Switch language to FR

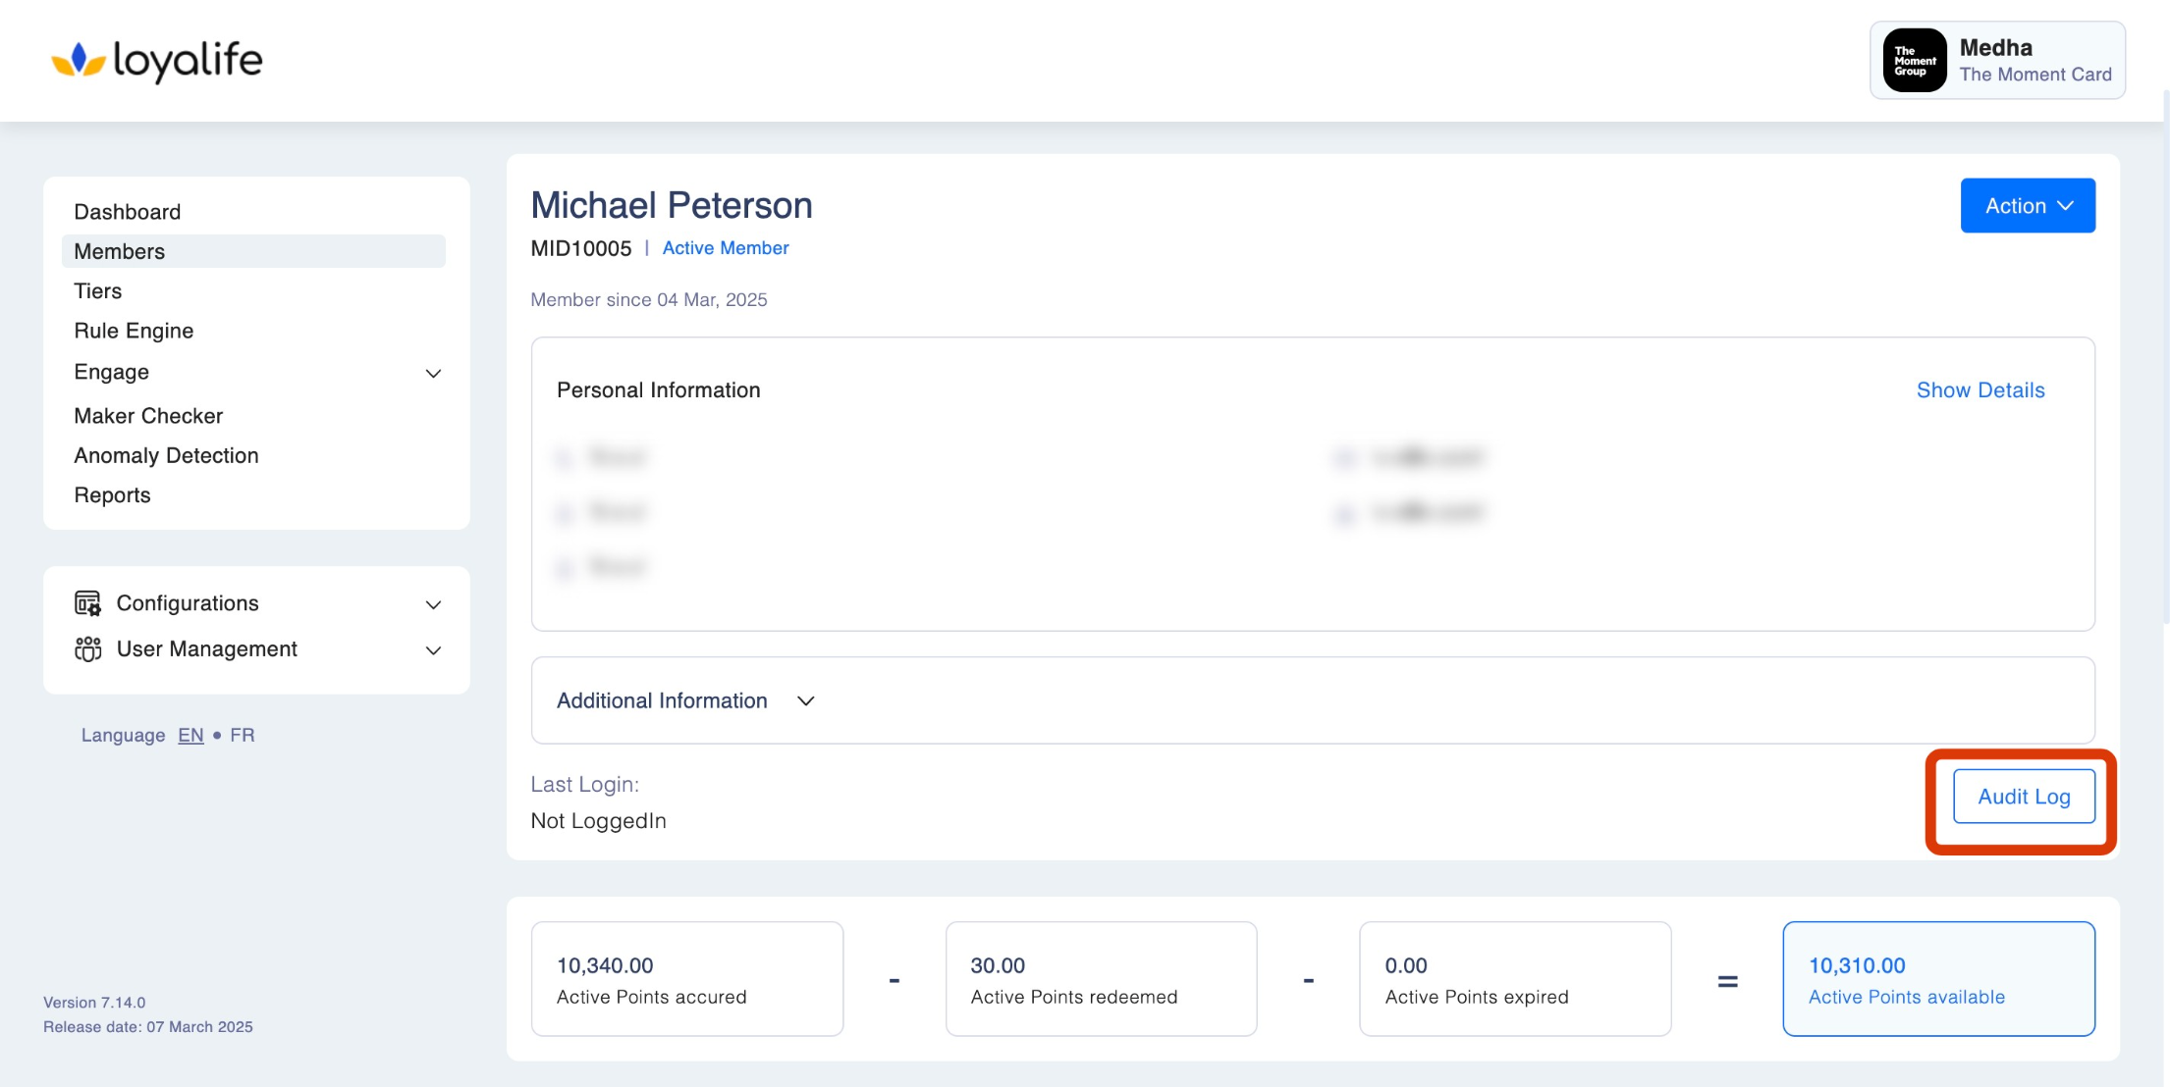click(243, 735)
